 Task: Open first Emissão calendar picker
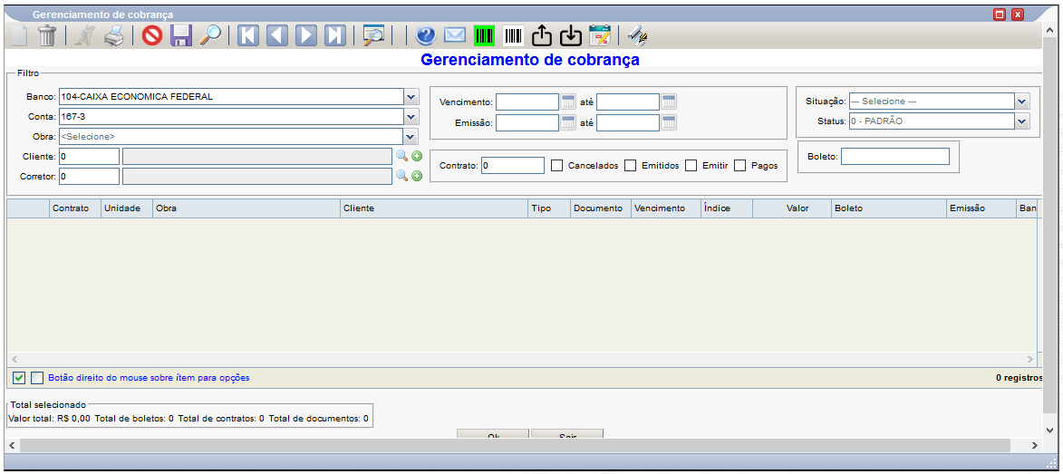pos(568,122)
